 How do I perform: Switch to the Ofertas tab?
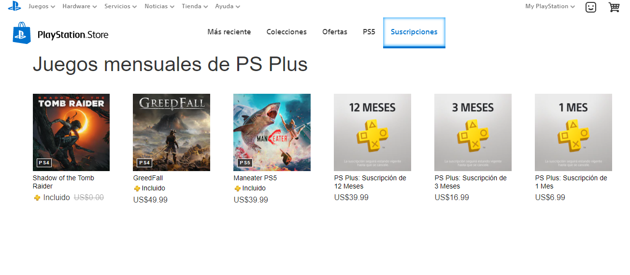click(335, 32)
